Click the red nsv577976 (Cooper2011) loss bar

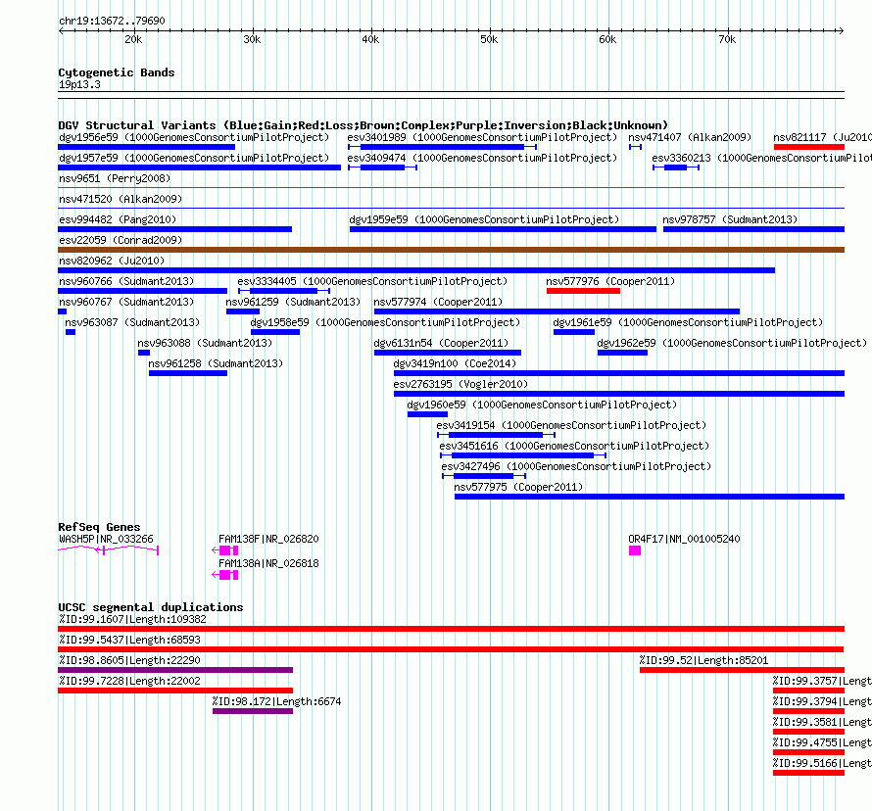(x=583, y=291)
